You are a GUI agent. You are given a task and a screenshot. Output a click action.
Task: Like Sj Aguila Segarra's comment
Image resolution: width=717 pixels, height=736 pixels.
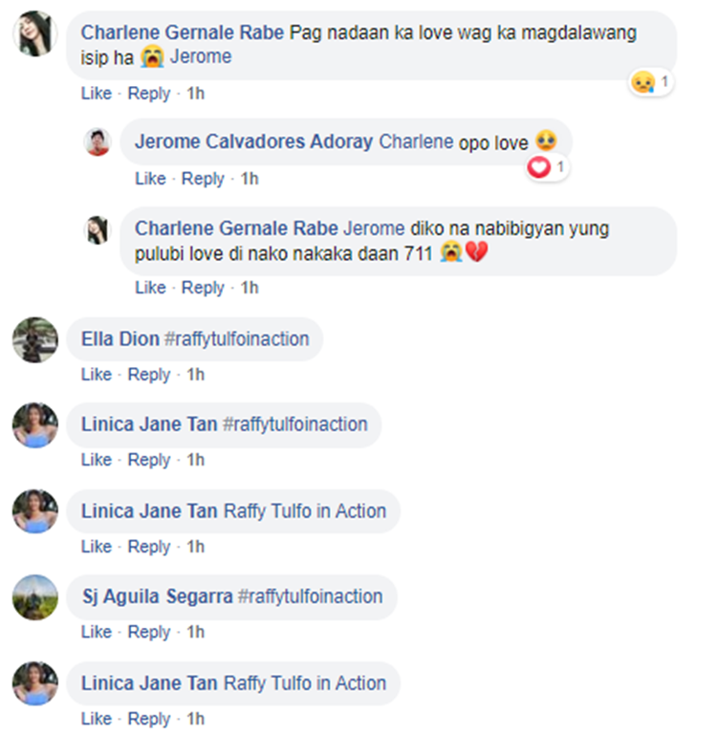tap(97, 632)
